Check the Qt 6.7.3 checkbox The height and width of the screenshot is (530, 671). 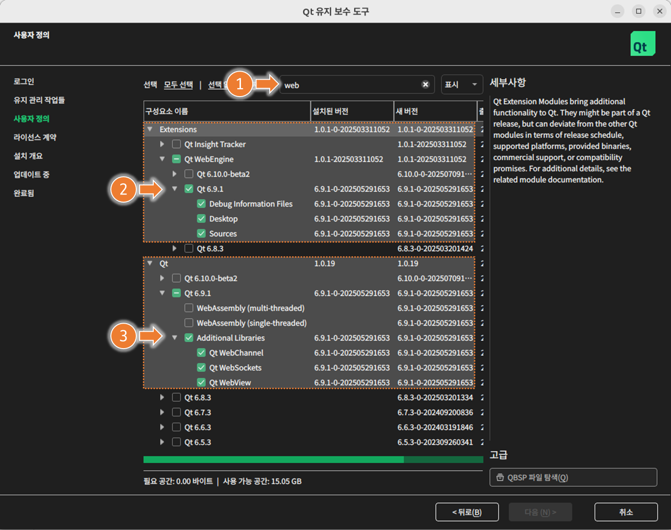click(x=176, y=412)
